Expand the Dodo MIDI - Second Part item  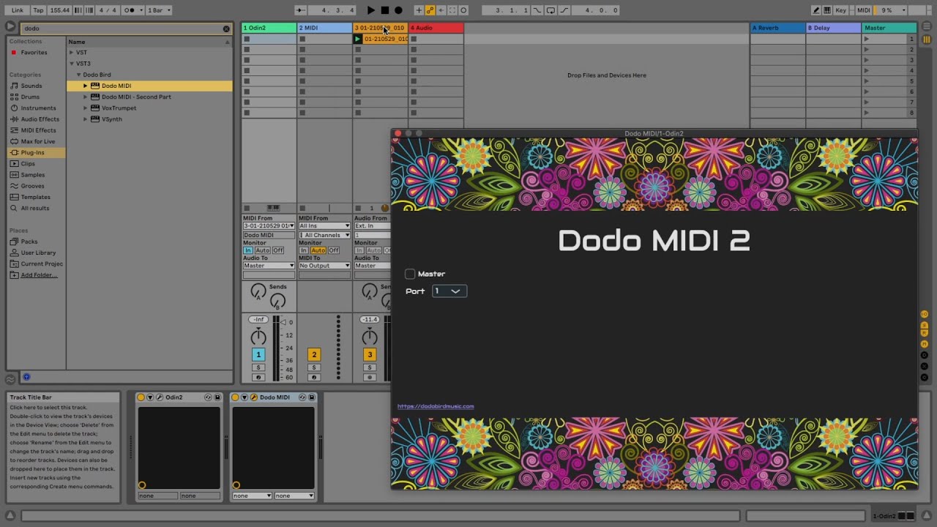click(85, 97)
